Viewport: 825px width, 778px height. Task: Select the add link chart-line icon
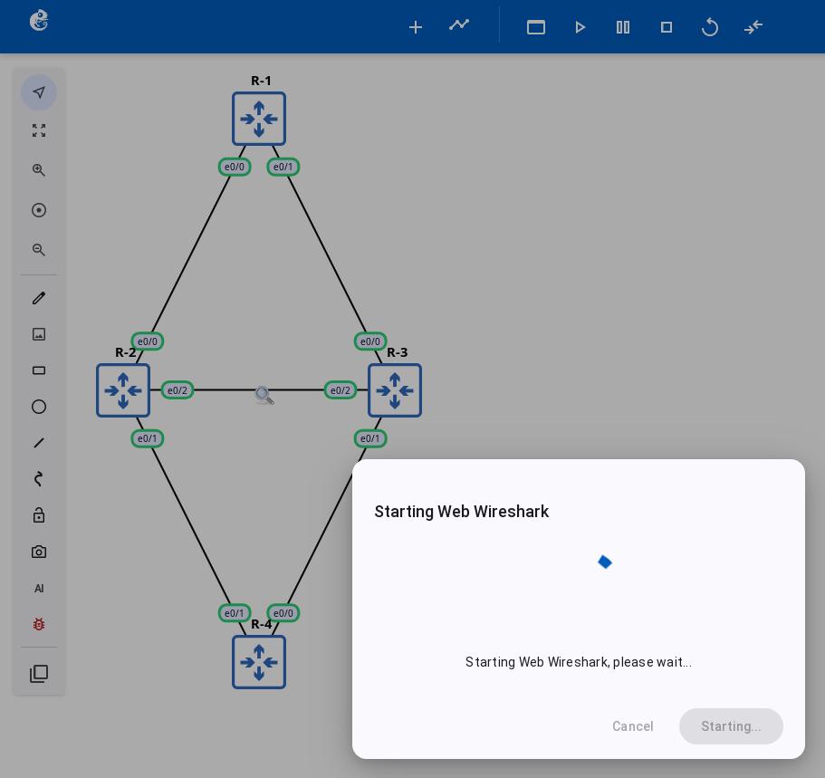(x=459, y=24)
